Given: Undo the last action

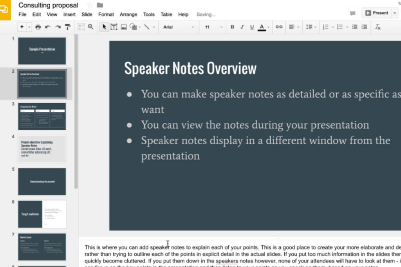Looking at the screenshot, I should click(47, 27).
